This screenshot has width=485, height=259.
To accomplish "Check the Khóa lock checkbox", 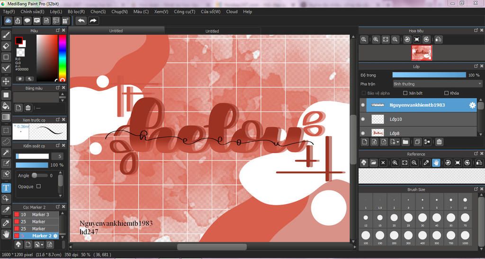I will [x=446, y=93].
